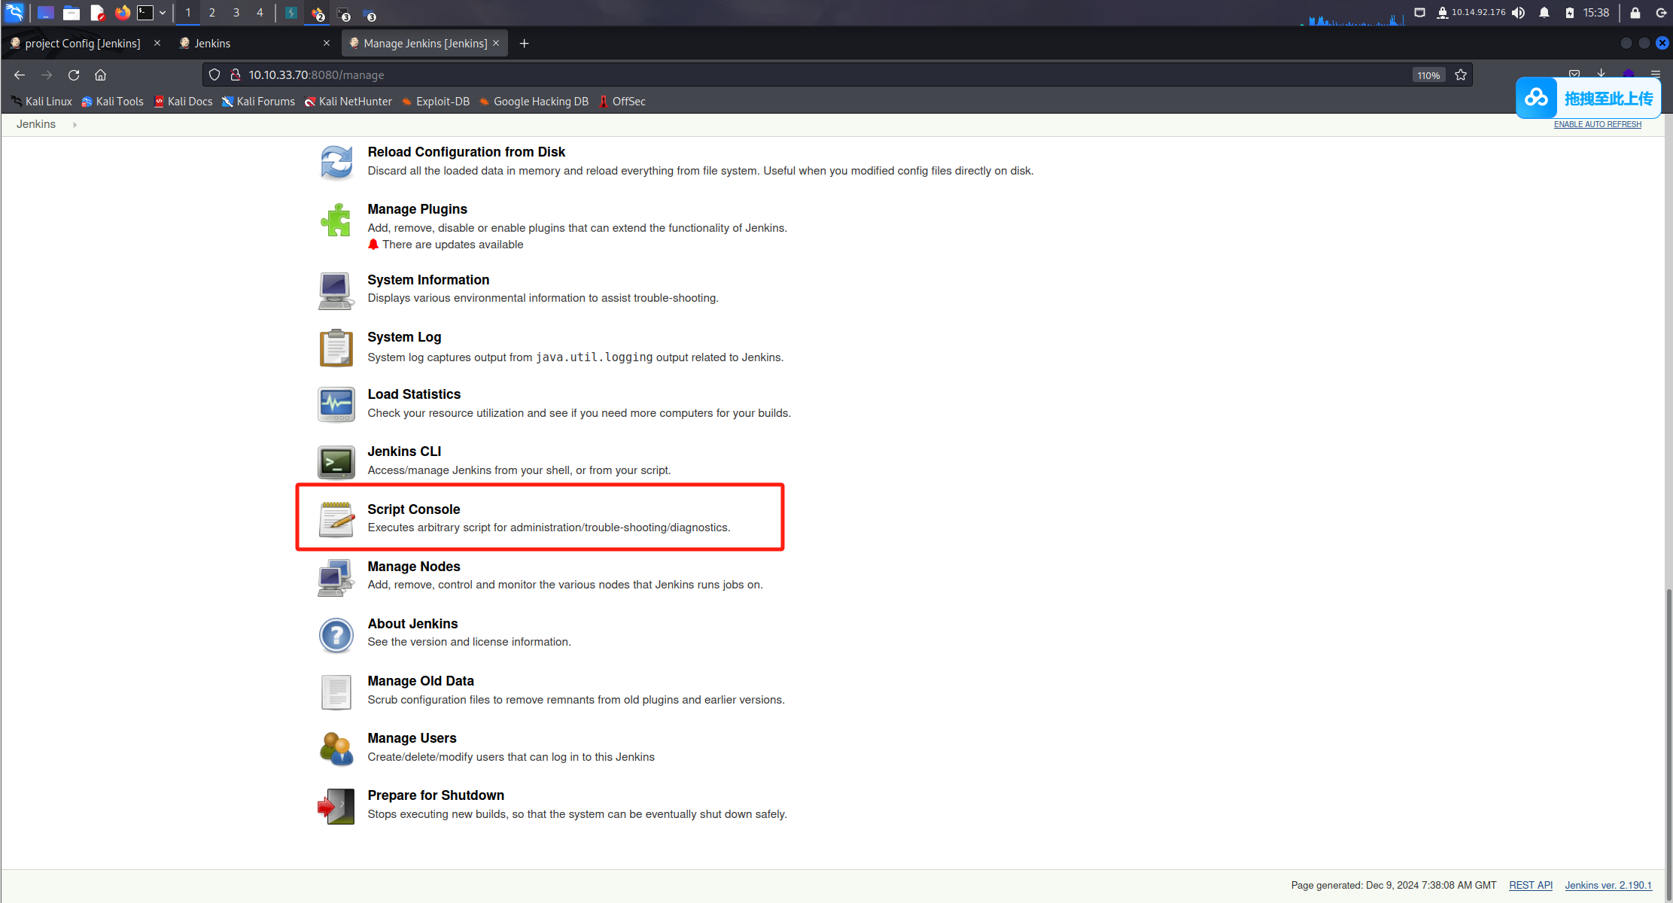1673x903 pixels.
Task: Click the Script Console notepad icon
Action: click(x=336, y=519)
